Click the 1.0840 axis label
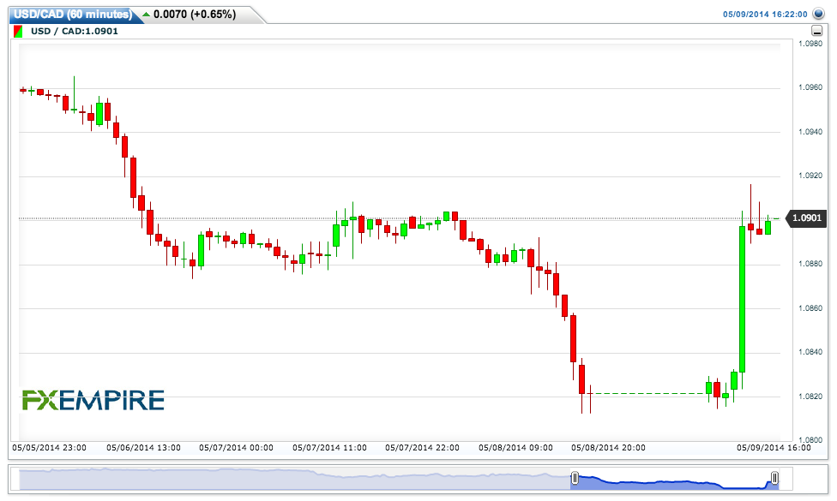This screenshot has width=837, height=501. point(810,352)
